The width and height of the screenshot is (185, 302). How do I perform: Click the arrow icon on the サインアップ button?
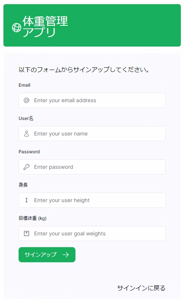point(66,255)
